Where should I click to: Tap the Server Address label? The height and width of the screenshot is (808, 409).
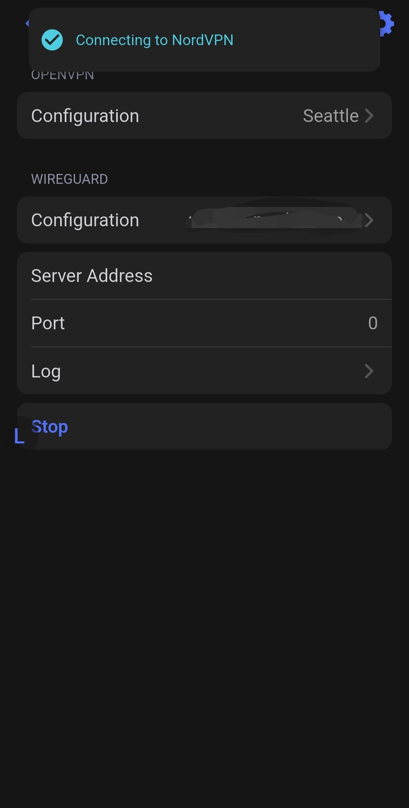click(x=92, y=276)
